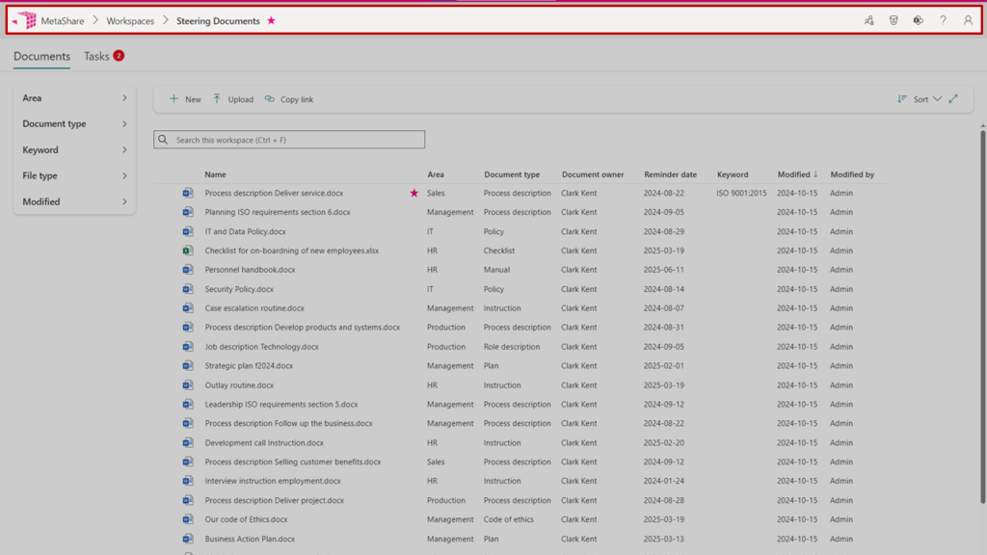This screenshot has width=987, height=555.
Task: Expand the File type filter
Action: (x=75, y=176)
